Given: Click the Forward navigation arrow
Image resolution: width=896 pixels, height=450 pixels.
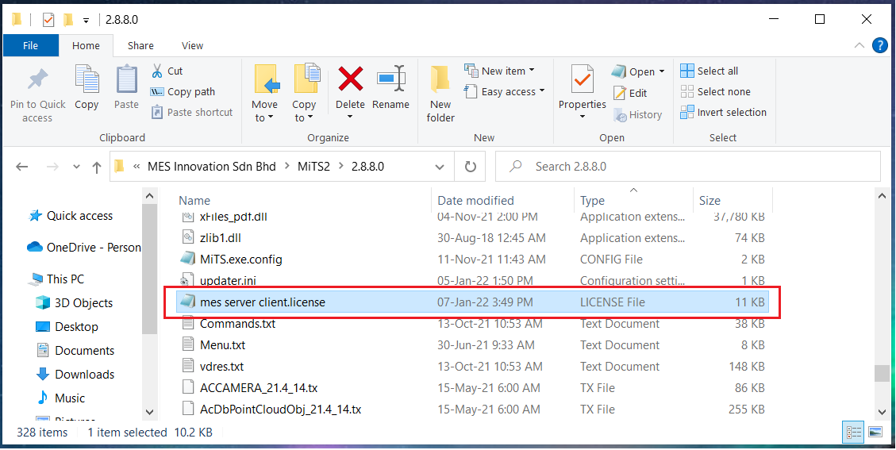Looking at the screenshot, I should tap(52, 167).
